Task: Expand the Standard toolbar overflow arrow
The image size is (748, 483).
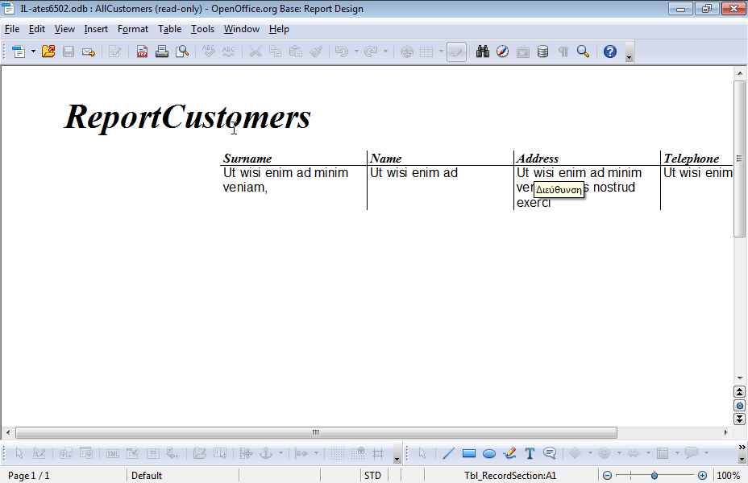Action: coord(630,52)
